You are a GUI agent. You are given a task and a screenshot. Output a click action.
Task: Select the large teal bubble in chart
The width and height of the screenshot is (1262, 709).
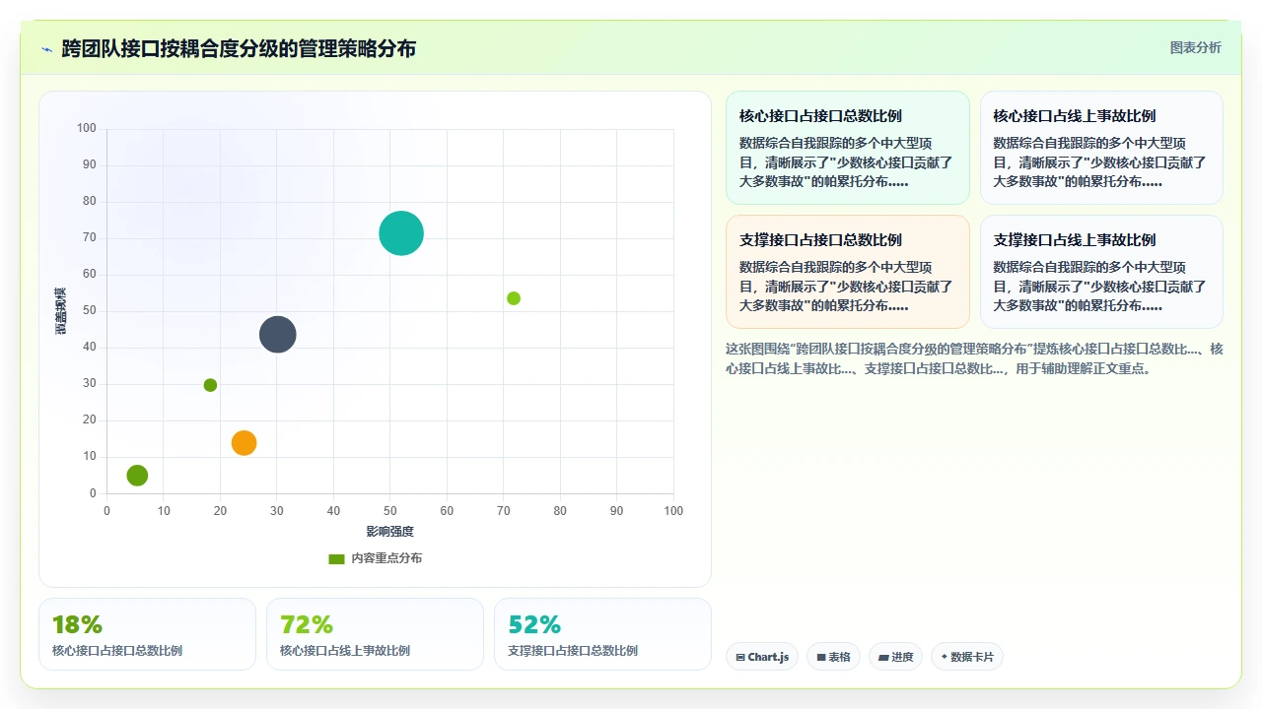(401, 233)
